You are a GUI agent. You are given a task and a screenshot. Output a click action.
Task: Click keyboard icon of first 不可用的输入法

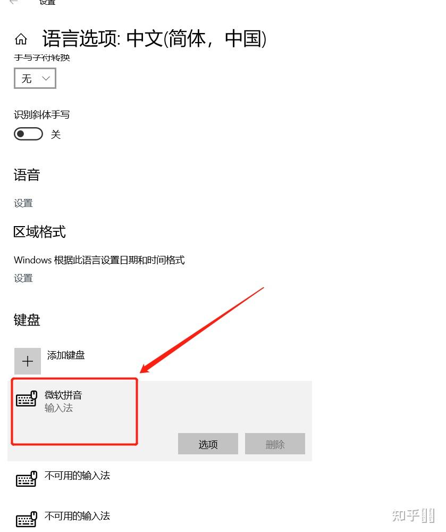27,479
